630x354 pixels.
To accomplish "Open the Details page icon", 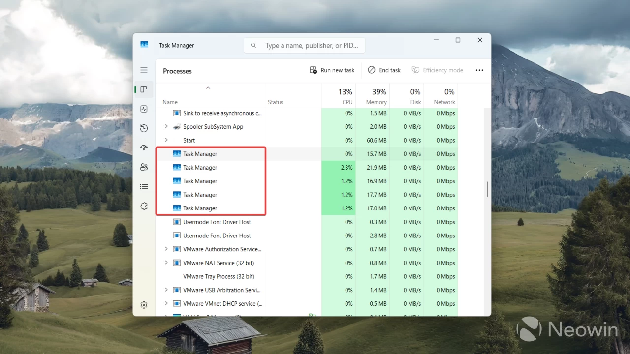I will coord(144,186).
